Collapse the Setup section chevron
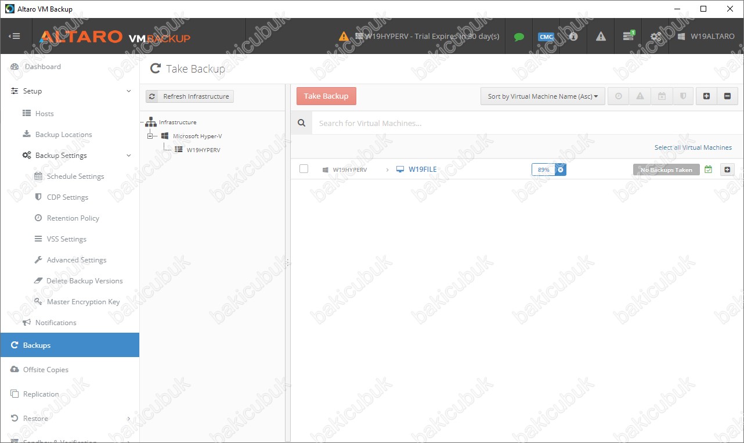The height and width of the screenshot is (443, 744). click(129, 91)
